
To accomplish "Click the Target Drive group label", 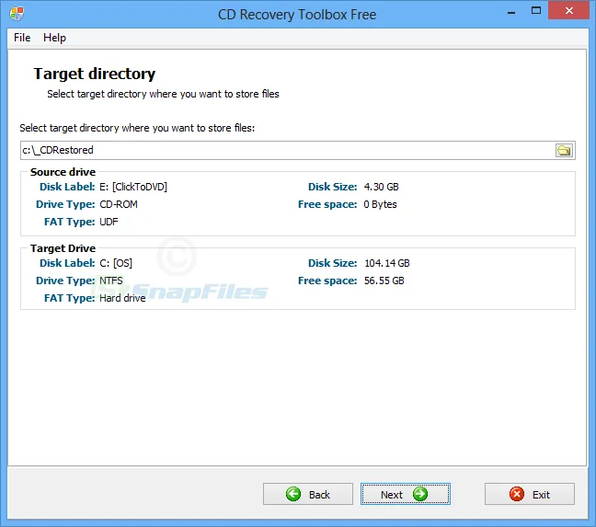I will [63, 248].
